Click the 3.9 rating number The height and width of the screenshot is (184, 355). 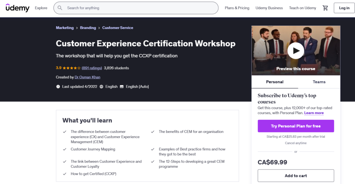59,68
